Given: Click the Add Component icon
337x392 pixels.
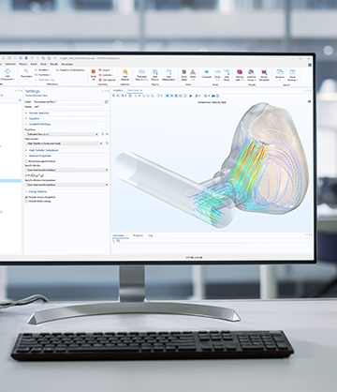Looking at the screenshot, I should coord(7,75).
